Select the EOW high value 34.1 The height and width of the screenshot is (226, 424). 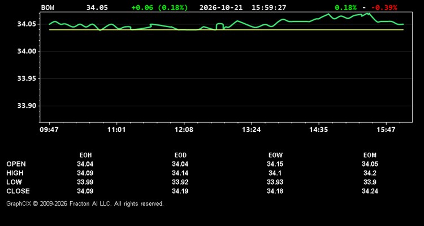click(275, 173)
